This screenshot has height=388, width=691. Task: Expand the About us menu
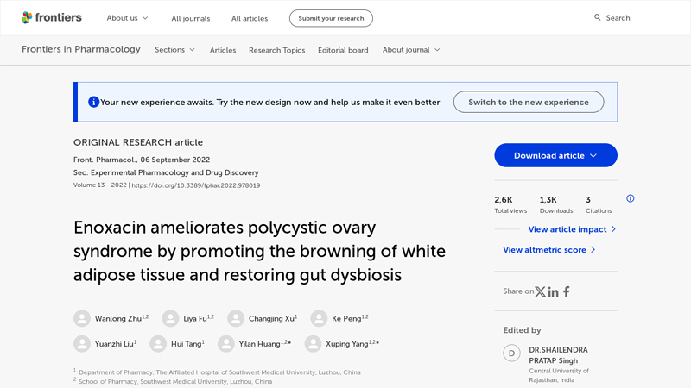[x=127, y=18]
